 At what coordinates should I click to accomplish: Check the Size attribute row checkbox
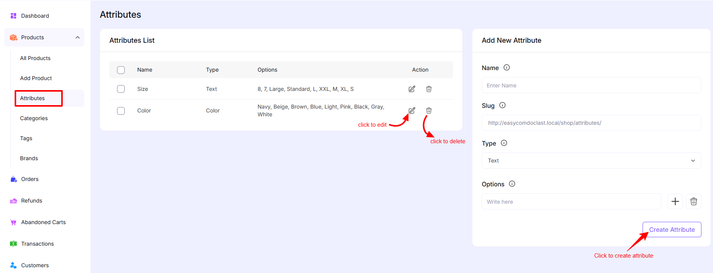pos(121,89)
